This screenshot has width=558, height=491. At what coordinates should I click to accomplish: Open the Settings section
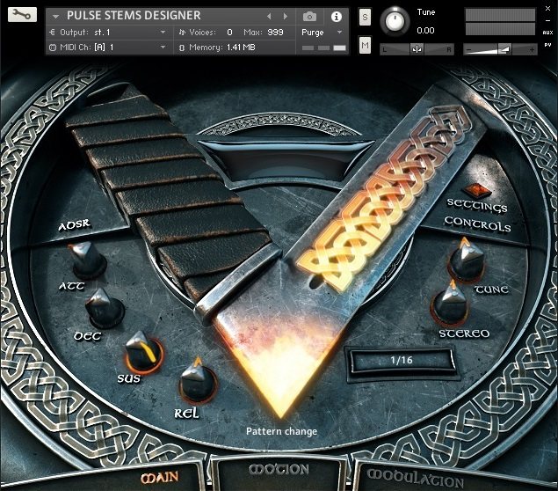[477, 206]
